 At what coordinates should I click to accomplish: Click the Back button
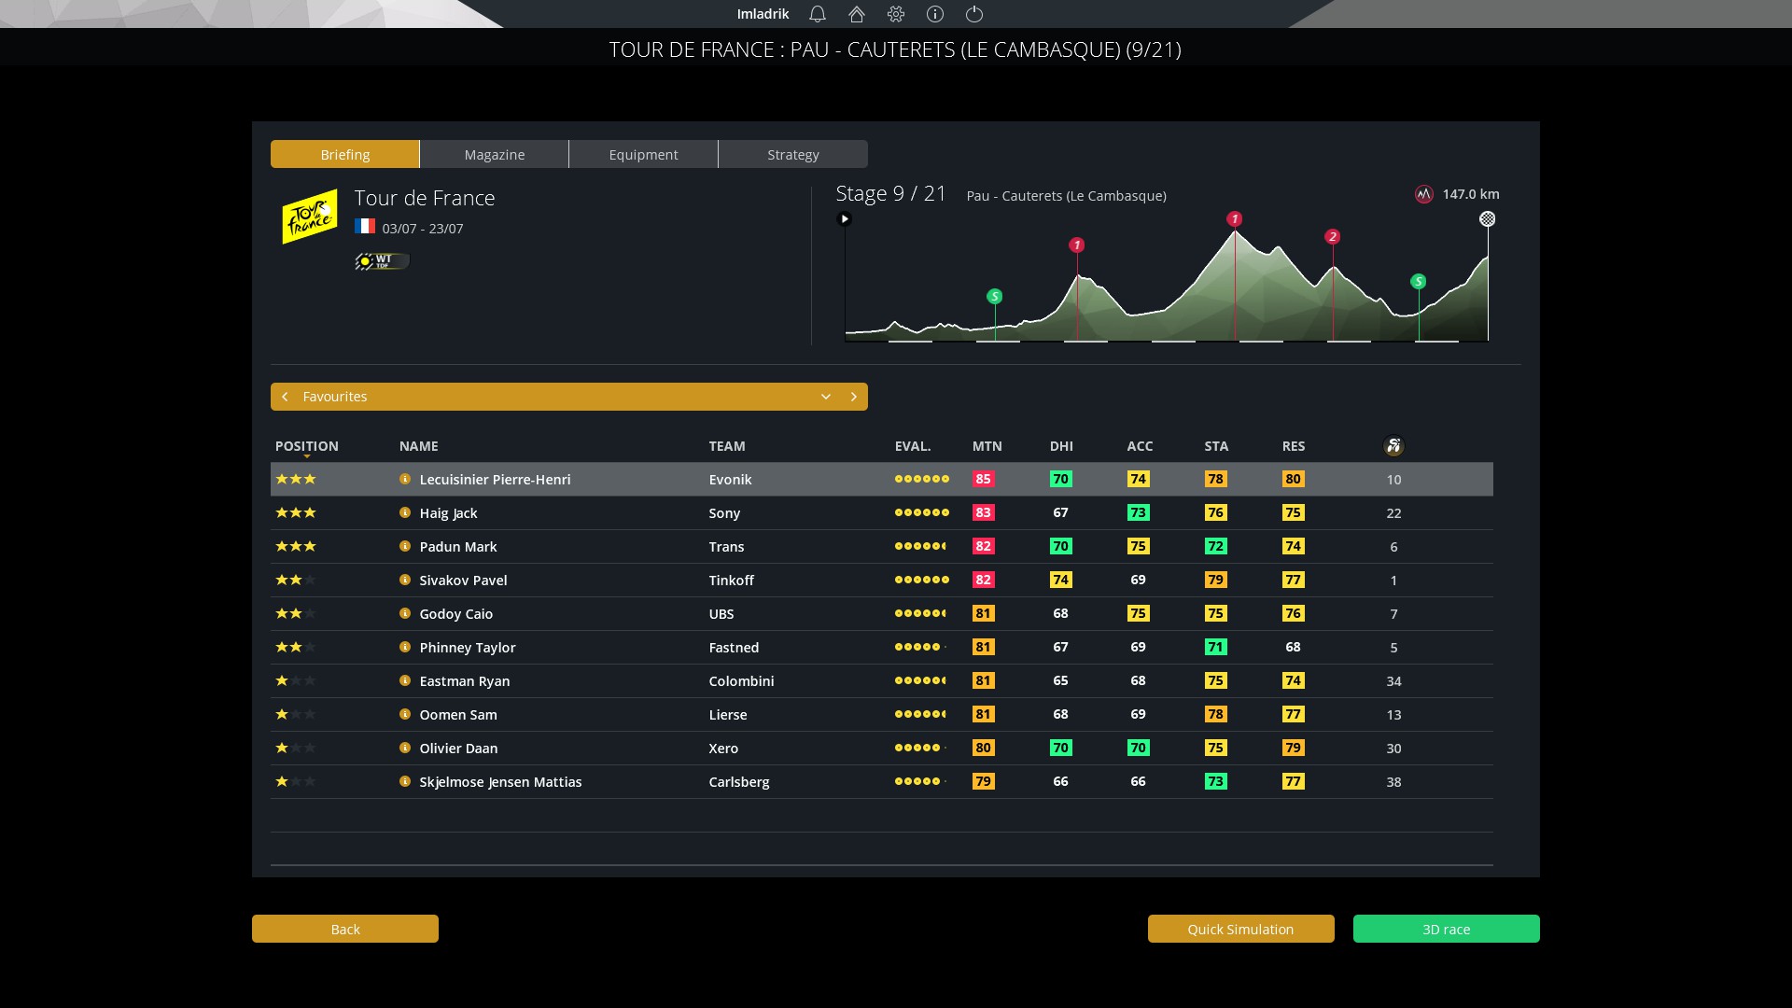tap(345, 929)
